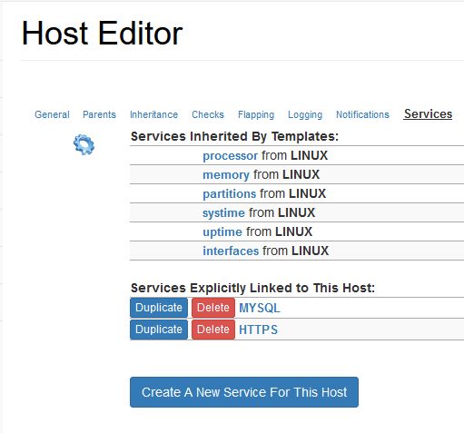Viewport: 464px width, 433px height.
Task: Open the systime service link
Action: (x=223, y=212)
